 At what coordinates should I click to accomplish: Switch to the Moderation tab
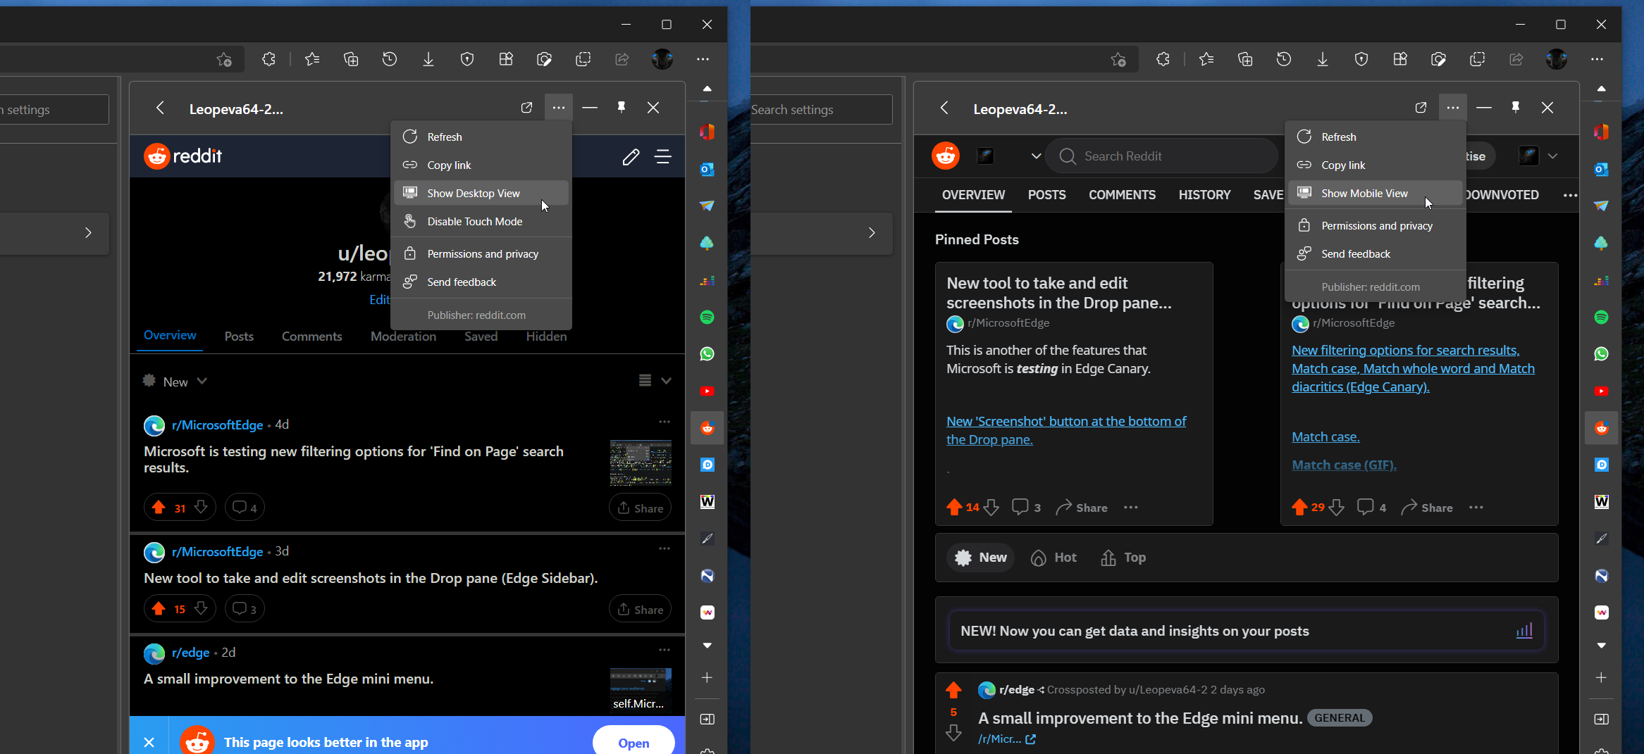click(x=403, y=337)
